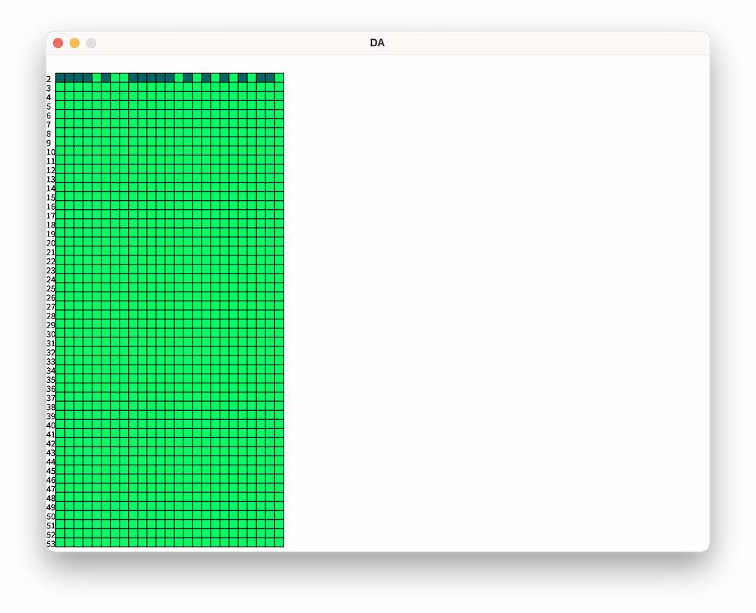Screen dimensions: 756x613
Task: Click the last dark cell in row 2
Action: (x=270, y=78)
